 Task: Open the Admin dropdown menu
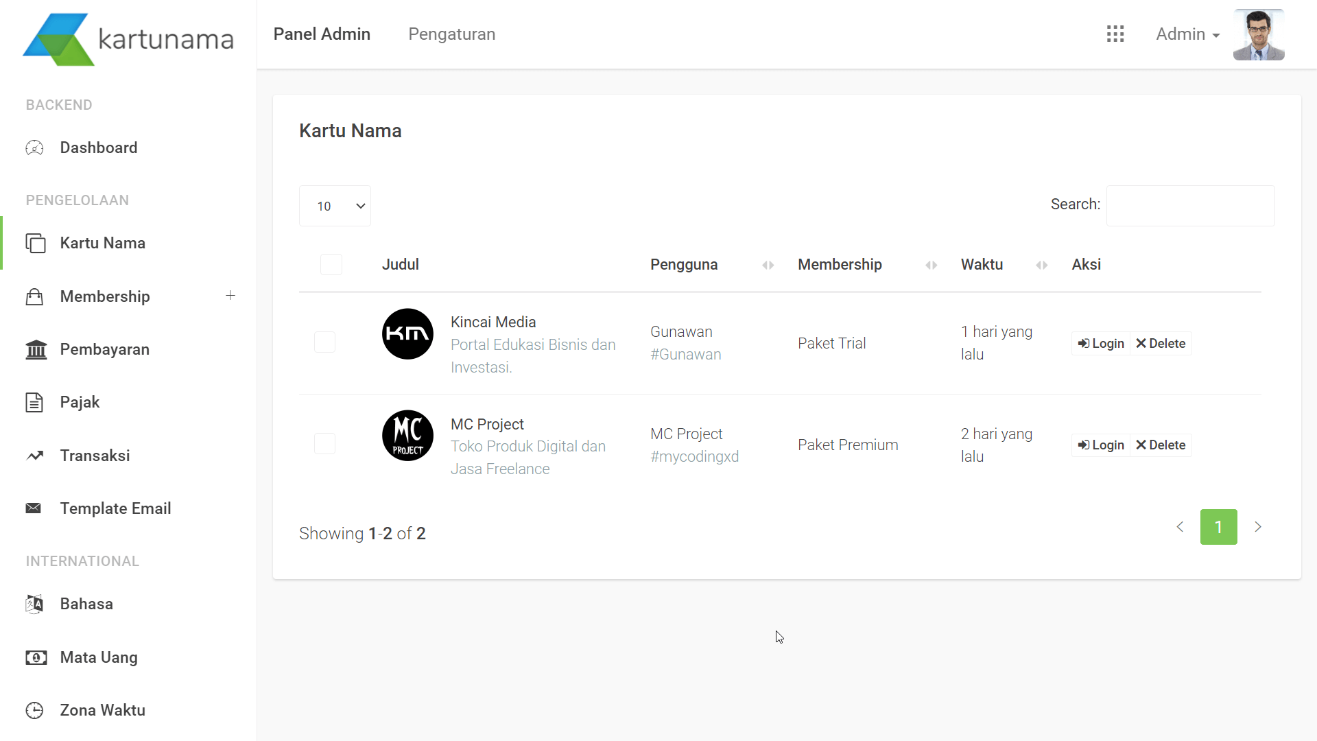[1188, 34]
